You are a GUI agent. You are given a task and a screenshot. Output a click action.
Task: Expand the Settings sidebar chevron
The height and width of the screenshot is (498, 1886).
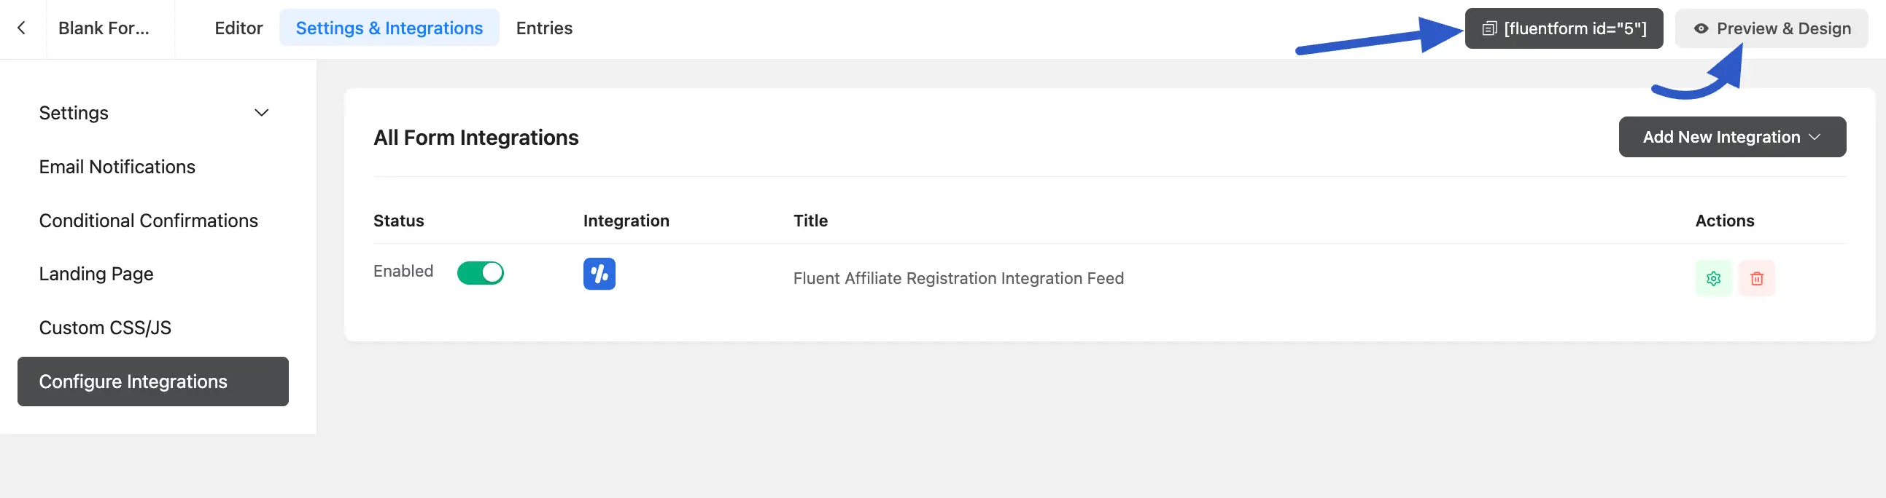[261, 113]
